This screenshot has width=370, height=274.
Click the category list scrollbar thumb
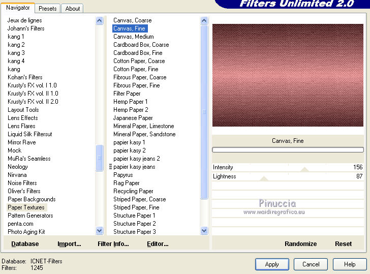(x=99, y=158)
